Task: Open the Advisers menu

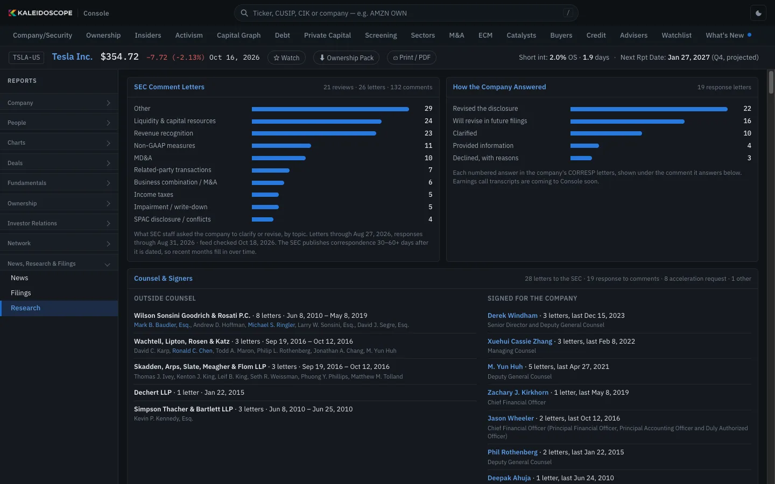Action: pos(634,35)
